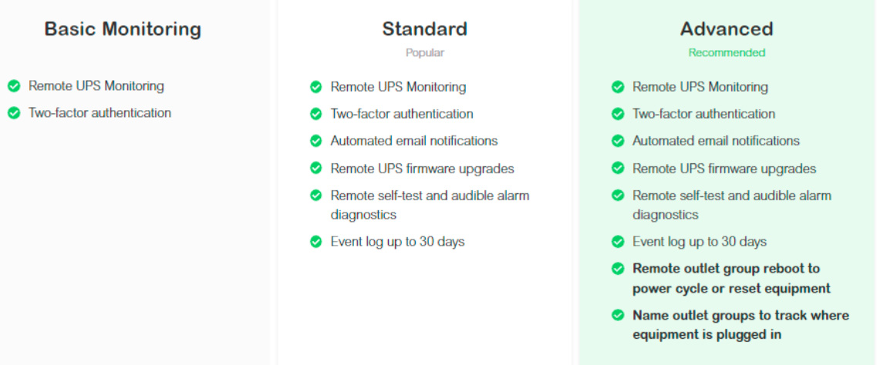Click Advanced's Name outlet groups checkmark
The image size is (877, 365).
pyautogui.click(x=618, y=315)
